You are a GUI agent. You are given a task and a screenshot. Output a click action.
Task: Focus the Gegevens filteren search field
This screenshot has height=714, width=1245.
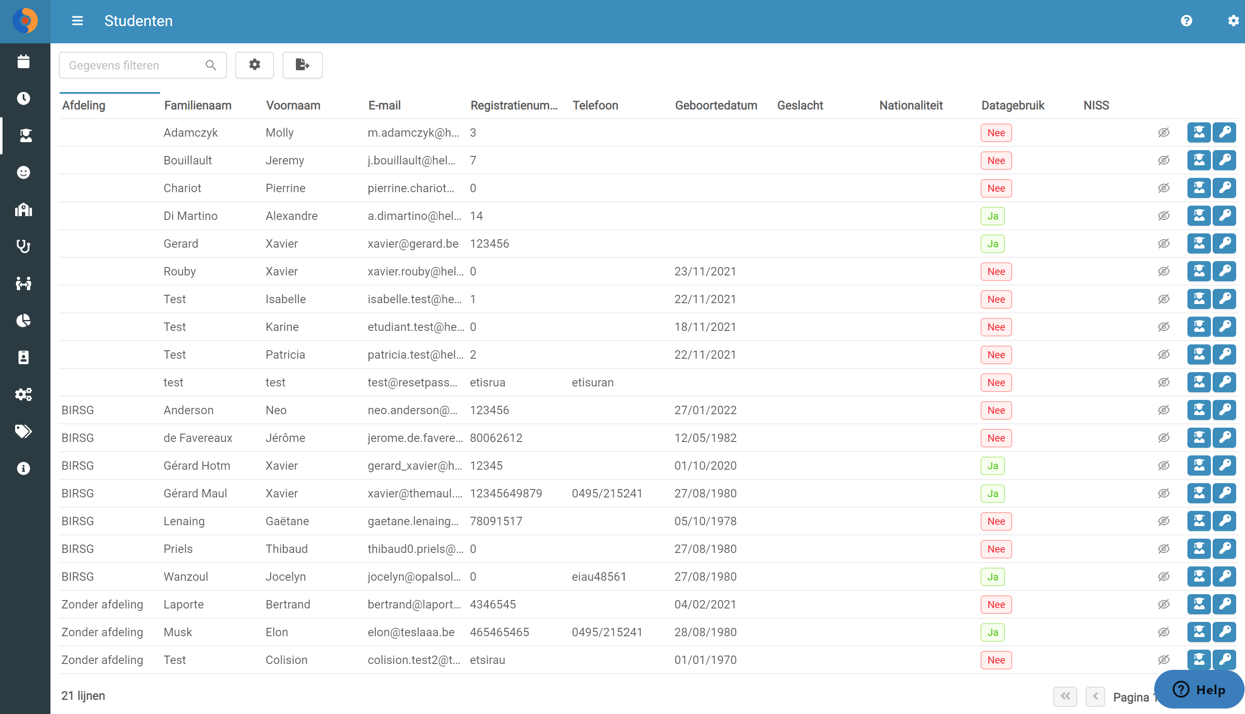click(142, 65)
